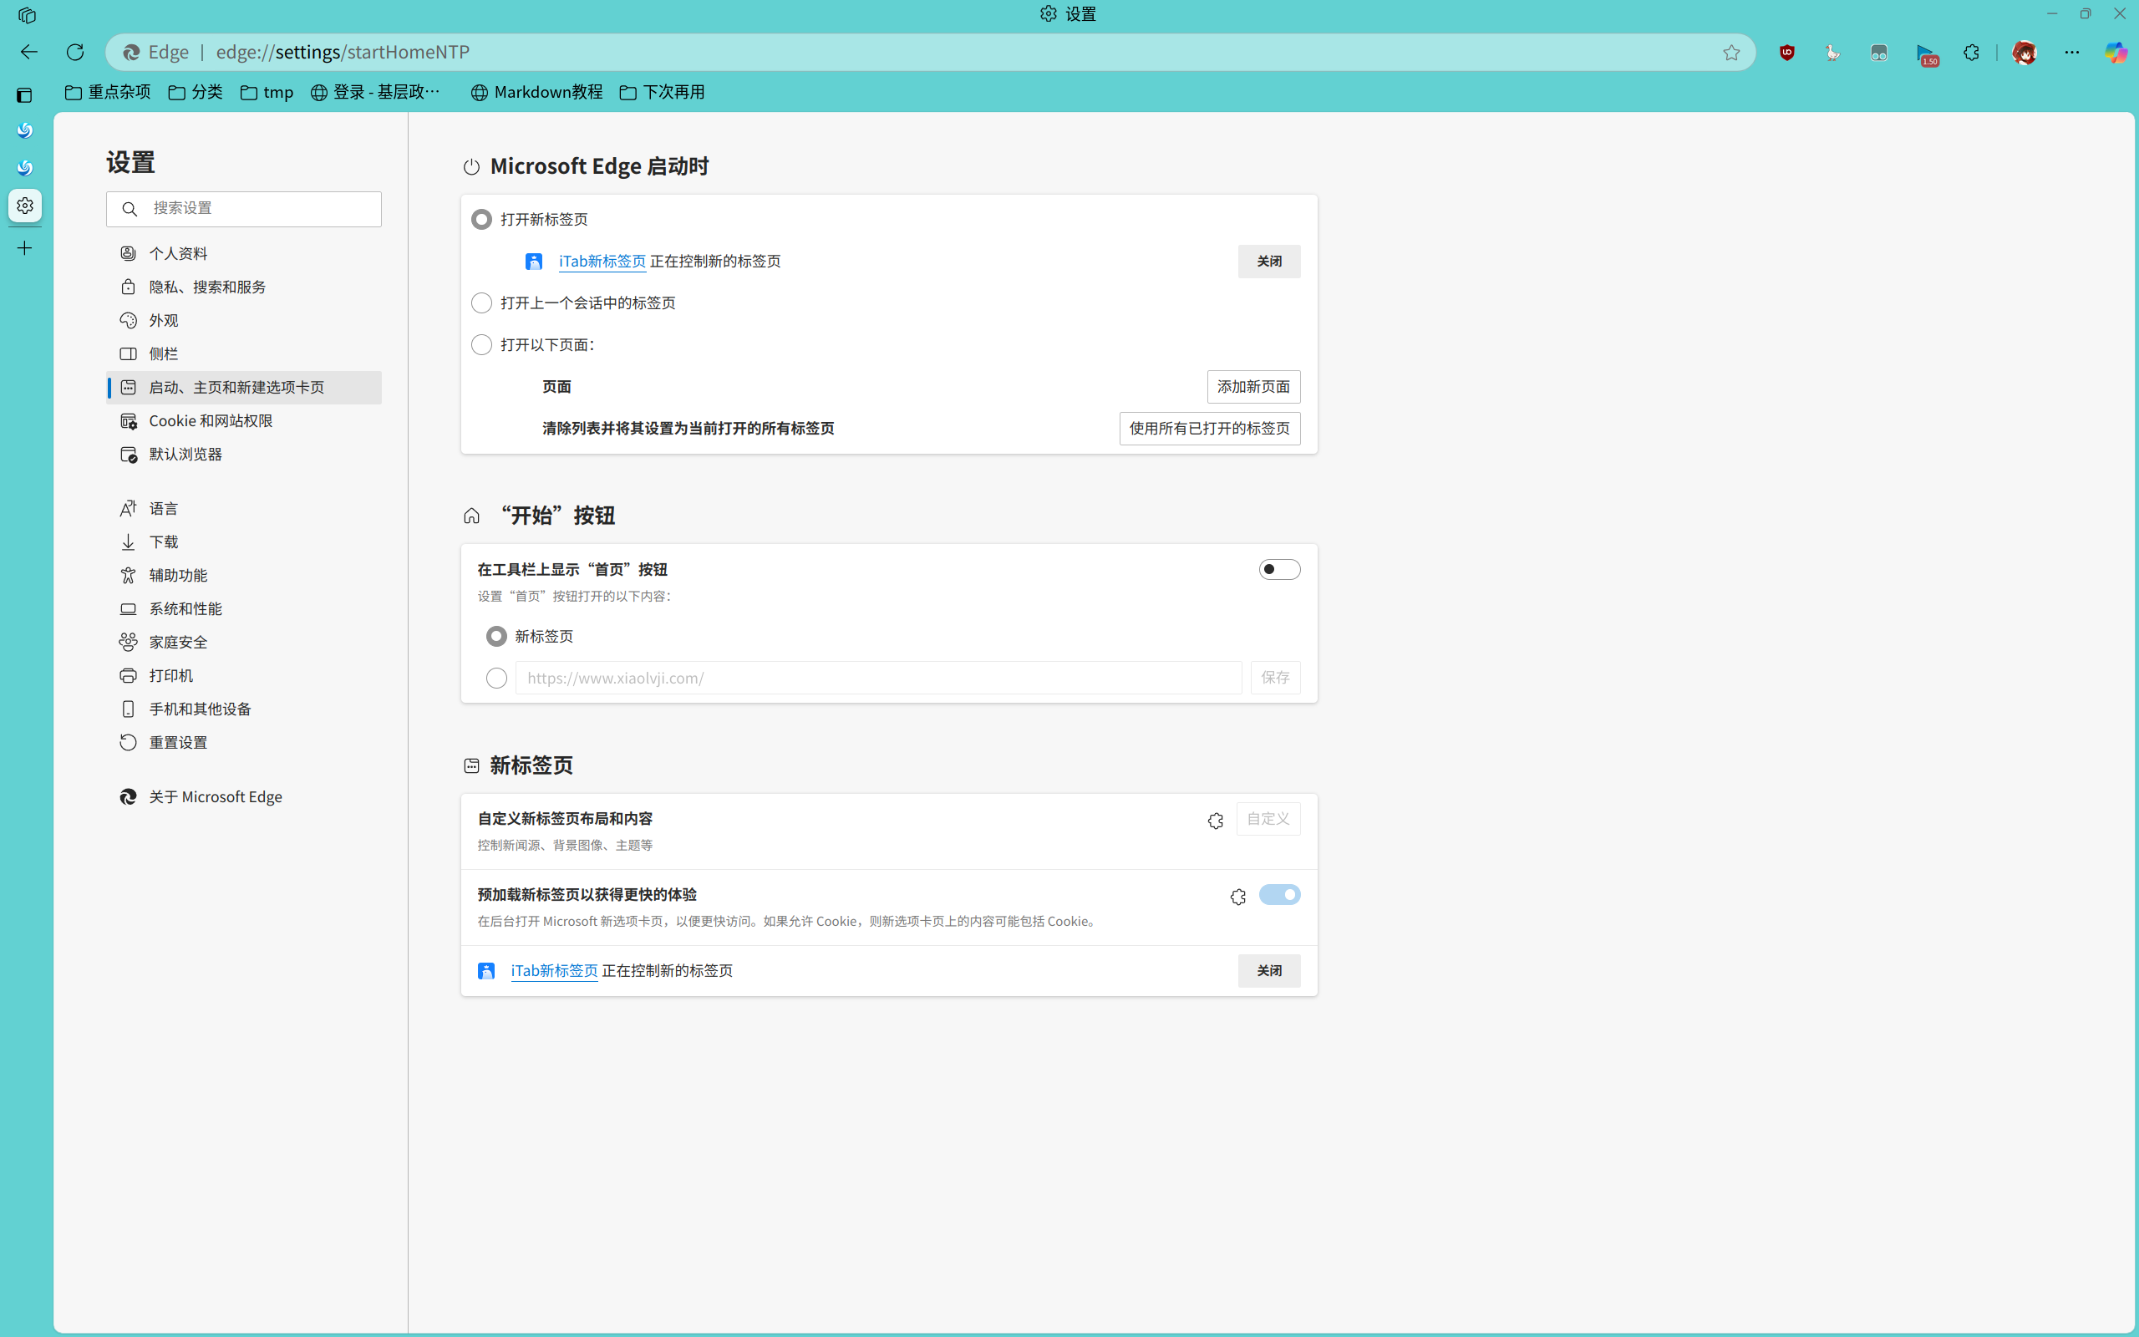Open the first vertical tab in sidebar

point(25,131)
